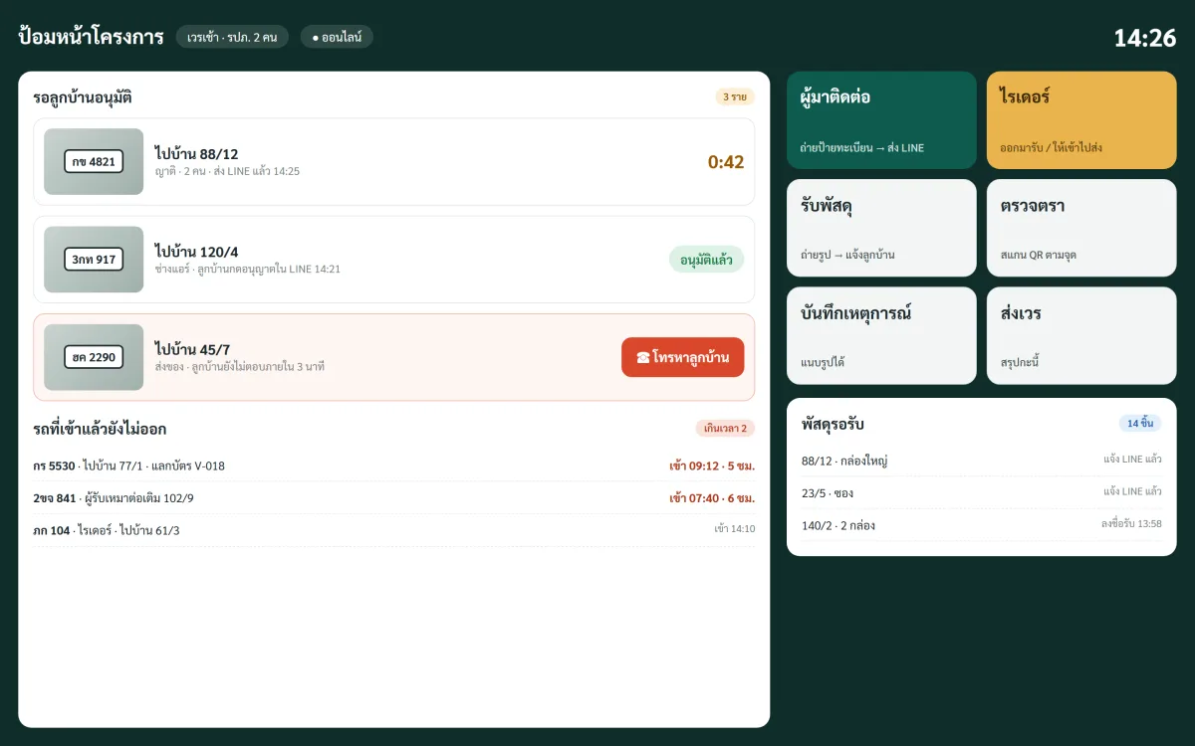Image resolution: width=1195 pixels, height=746 pixels.
Task: Open the ตรวจตรา patrol tile
Action: pos(1081,228)
